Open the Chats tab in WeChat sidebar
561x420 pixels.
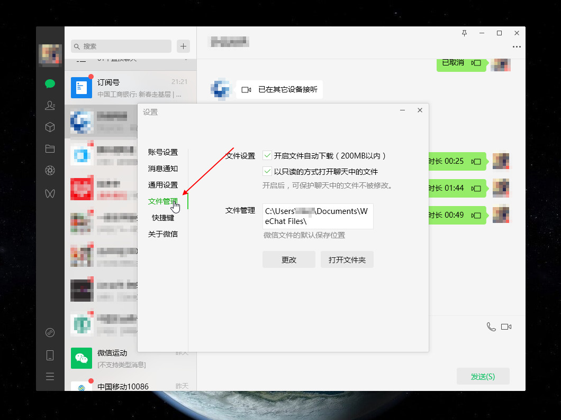coord(50,83)
